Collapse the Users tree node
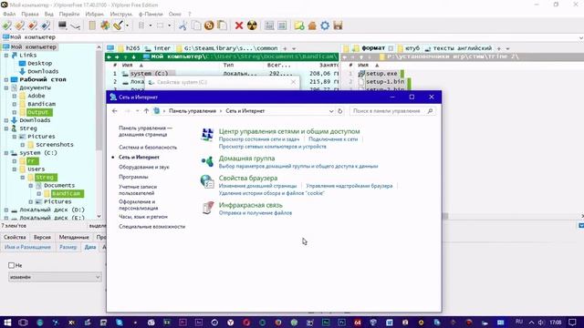 pos(15,169)
